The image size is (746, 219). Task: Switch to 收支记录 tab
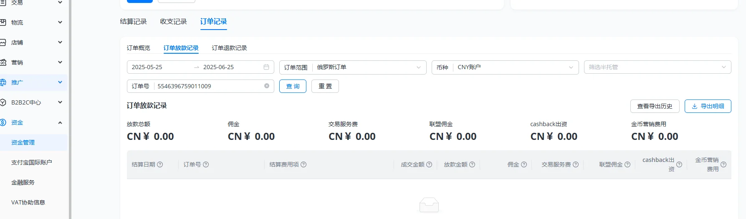pos(173,22)
